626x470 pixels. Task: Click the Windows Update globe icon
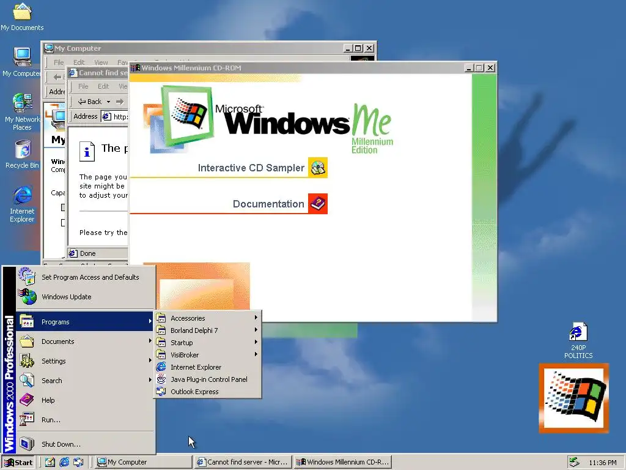pyautogui.click(x=27, y=297)
